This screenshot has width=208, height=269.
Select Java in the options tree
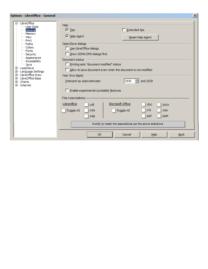coord(29,65)
